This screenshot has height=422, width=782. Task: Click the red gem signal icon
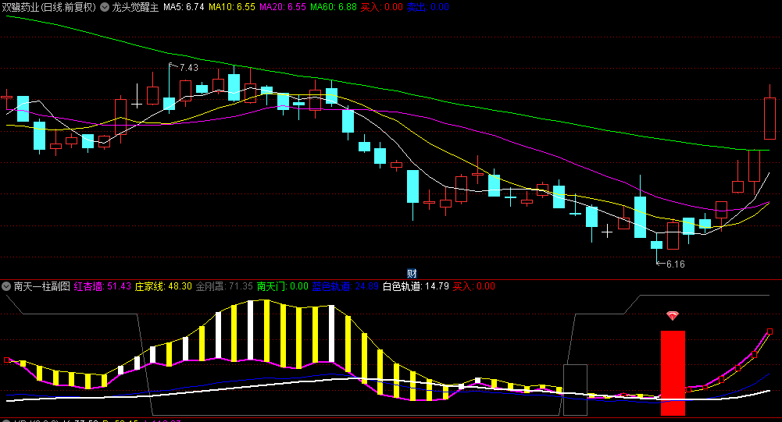click(673, 315)
